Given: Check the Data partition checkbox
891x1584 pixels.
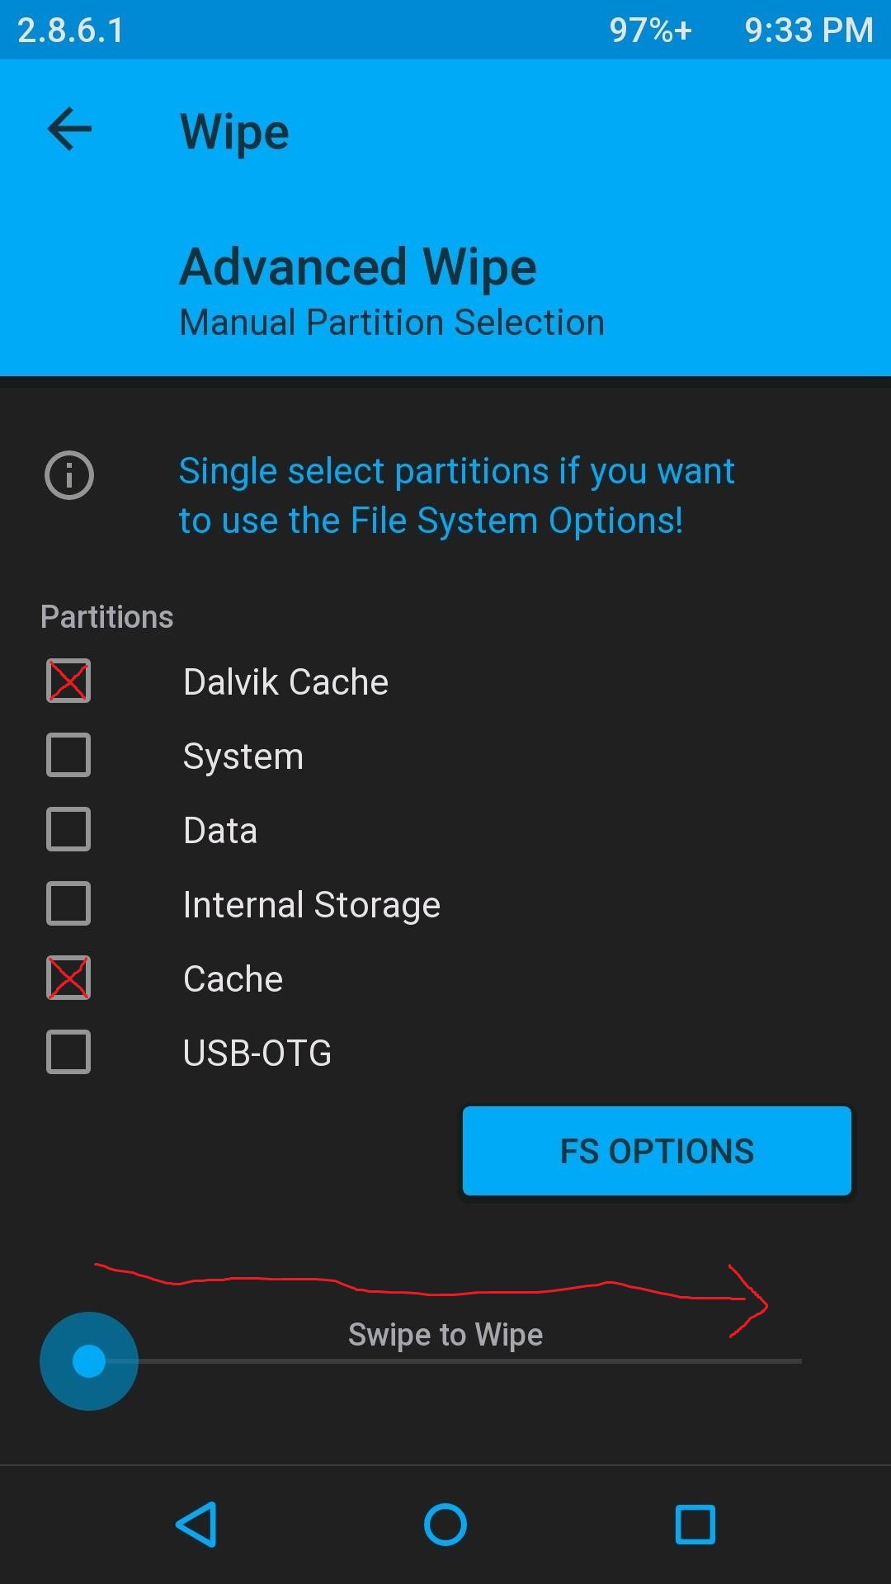Looking at the screenshot, I should (x=68, y=829).
